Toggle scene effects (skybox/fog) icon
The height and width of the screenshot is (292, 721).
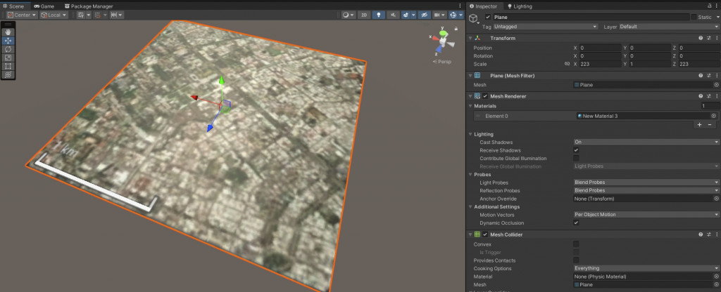[405, 15]
